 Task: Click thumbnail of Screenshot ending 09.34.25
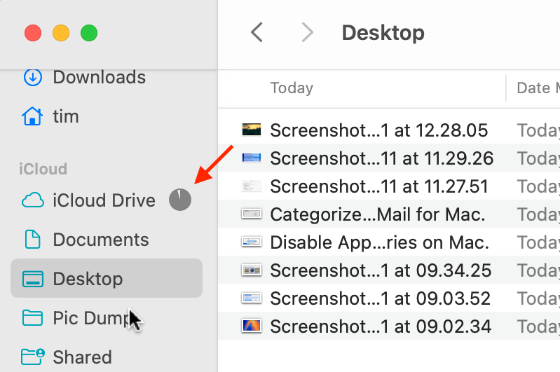click(x=252, y=270)
